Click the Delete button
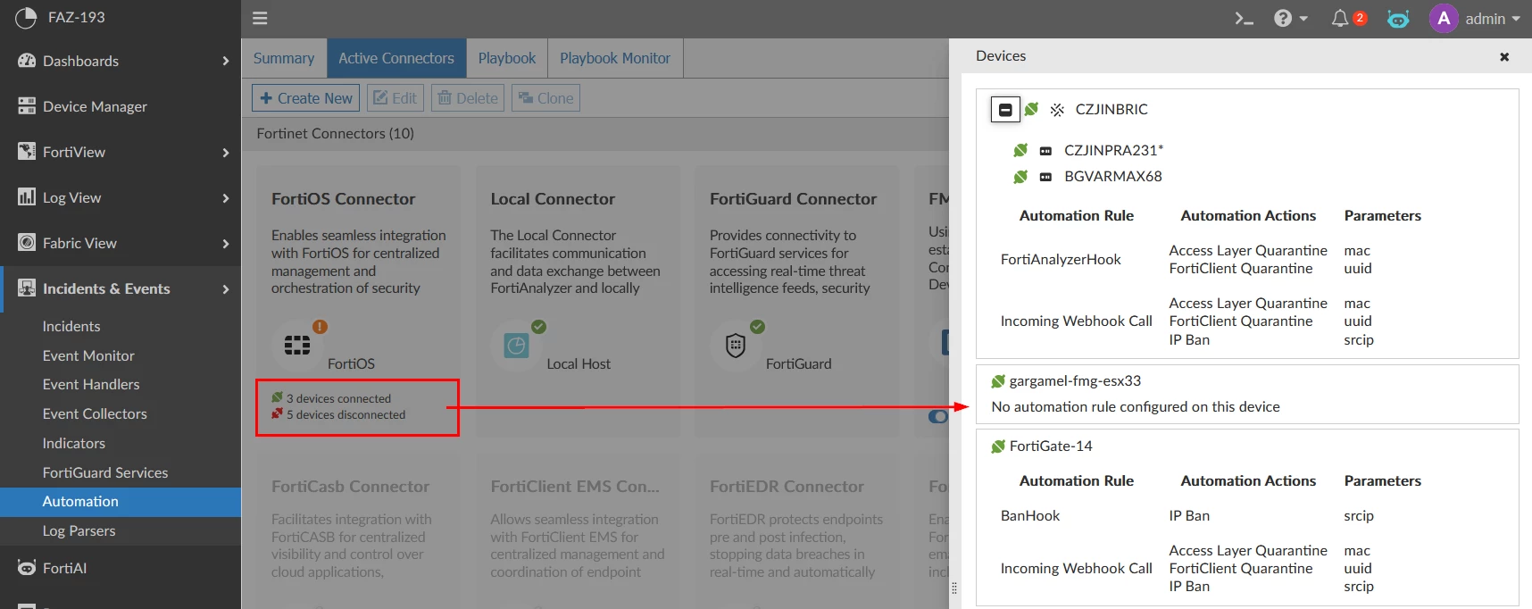1532x609 pixels. point(468,98)
